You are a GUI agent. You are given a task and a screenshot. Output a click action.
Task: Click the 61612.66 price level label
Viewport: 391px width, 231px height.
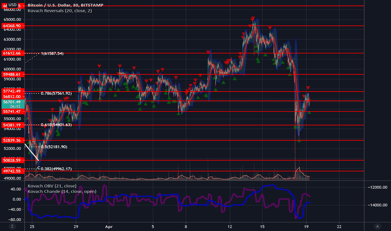pos(13,53)
